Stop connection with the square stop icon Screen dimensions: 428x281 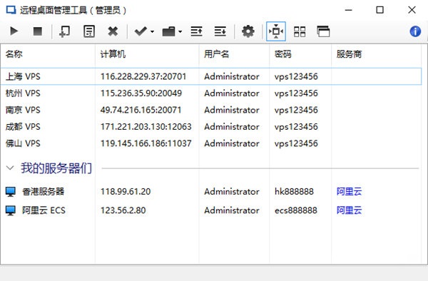[x=37, y=31]
